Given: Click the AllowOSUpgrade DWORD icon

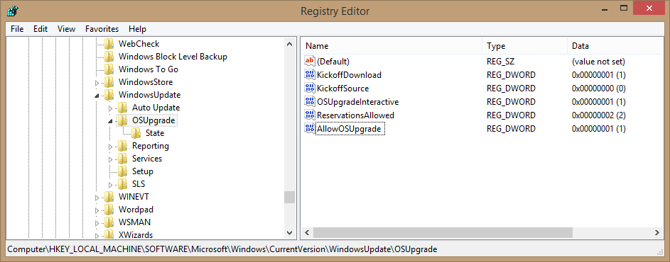Looking at the screenshot, I should [309, 128].
